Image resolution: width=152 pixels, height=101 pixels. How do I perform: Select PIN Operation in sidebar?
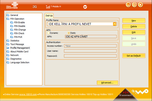[x=17, y=19]
